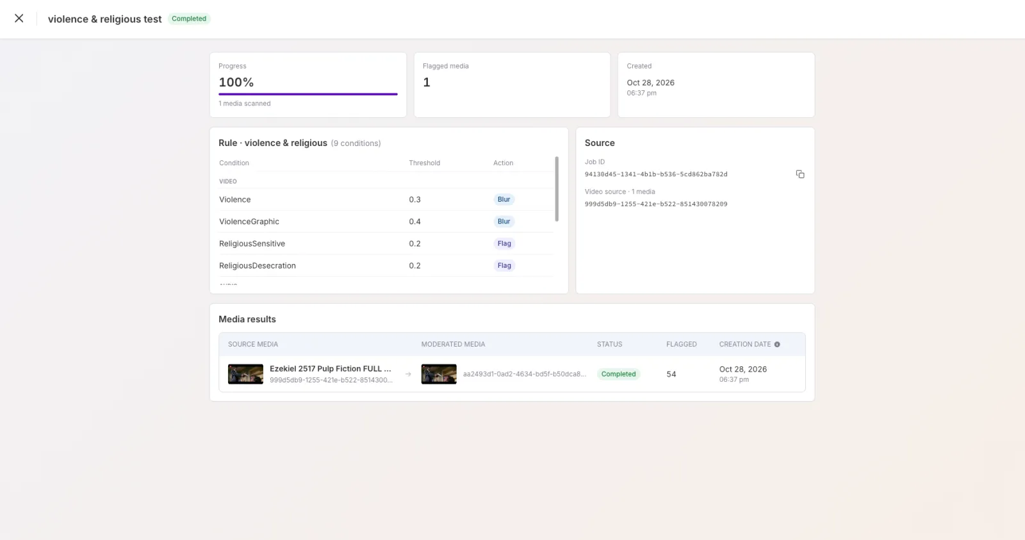
Task: Click the 0.3 threshold value for Violence
Action: [x=415, y=200]
